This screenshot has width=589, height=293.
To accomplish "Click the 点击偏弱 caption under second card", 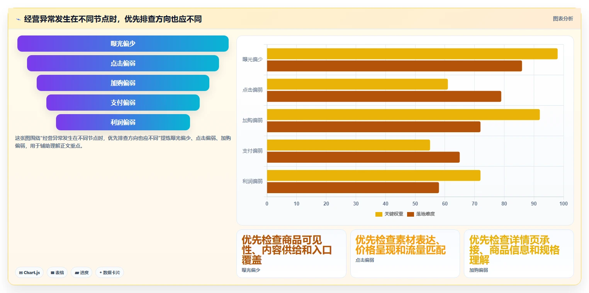I will [365, 260].
